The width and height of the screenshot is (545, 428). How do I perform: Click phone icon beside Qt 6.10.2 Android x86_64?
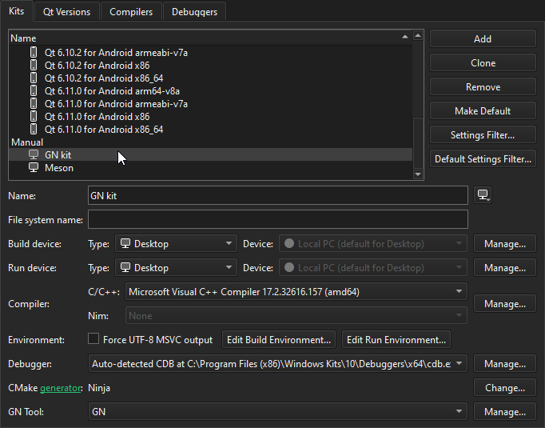[x=34, y=78]
